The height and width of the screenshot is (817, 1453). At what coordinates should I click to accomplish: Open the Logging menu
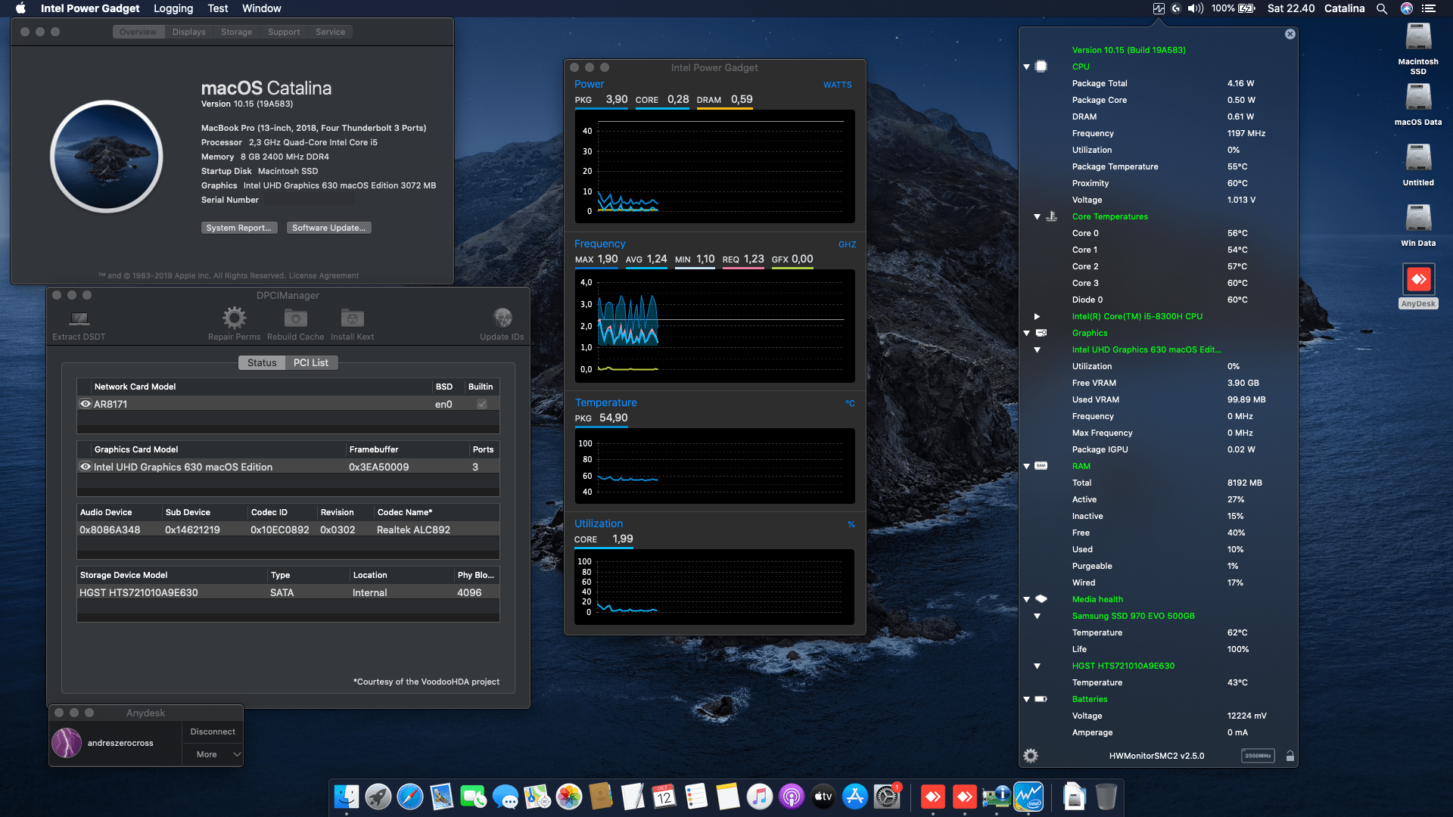click(x=173, y=8)
